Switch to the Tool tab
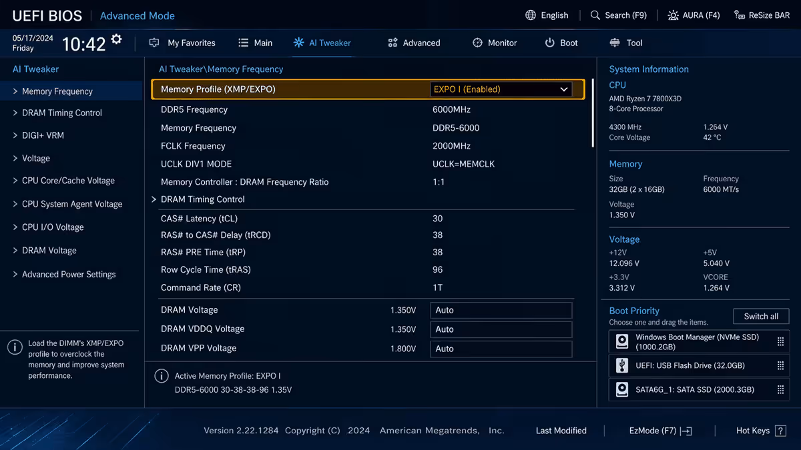This screenshot has width=801, height=450. [626, 43]
